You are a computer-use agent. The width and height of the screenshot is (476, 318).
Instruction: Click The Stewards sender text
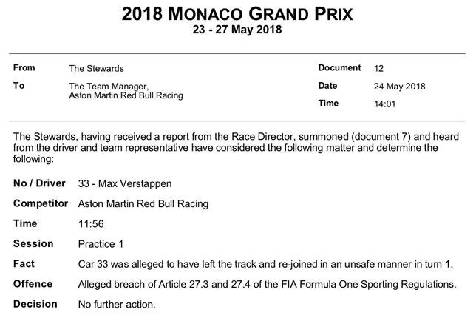click(97, 68)
